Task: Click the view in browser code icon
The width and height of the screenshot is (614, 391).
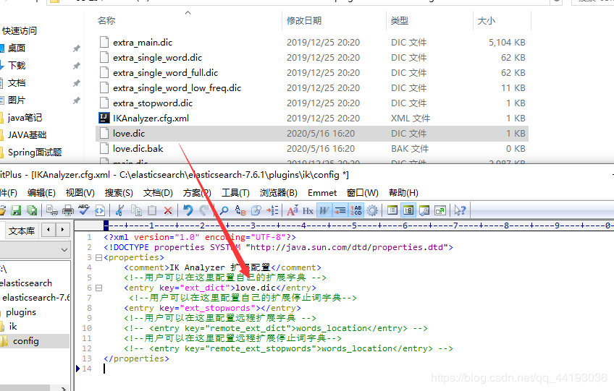Action: pyautogui.click(x=100, y=210)
